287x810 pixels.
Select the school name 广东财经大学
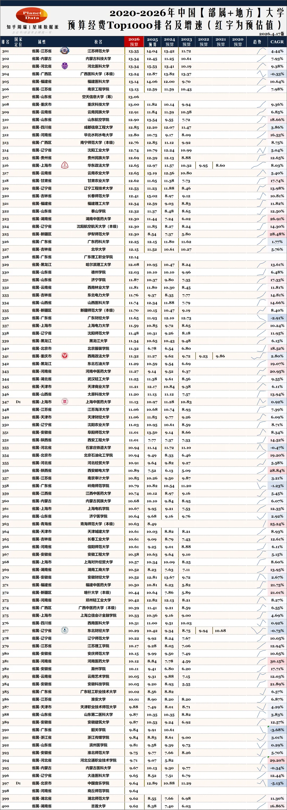(98, 318)
